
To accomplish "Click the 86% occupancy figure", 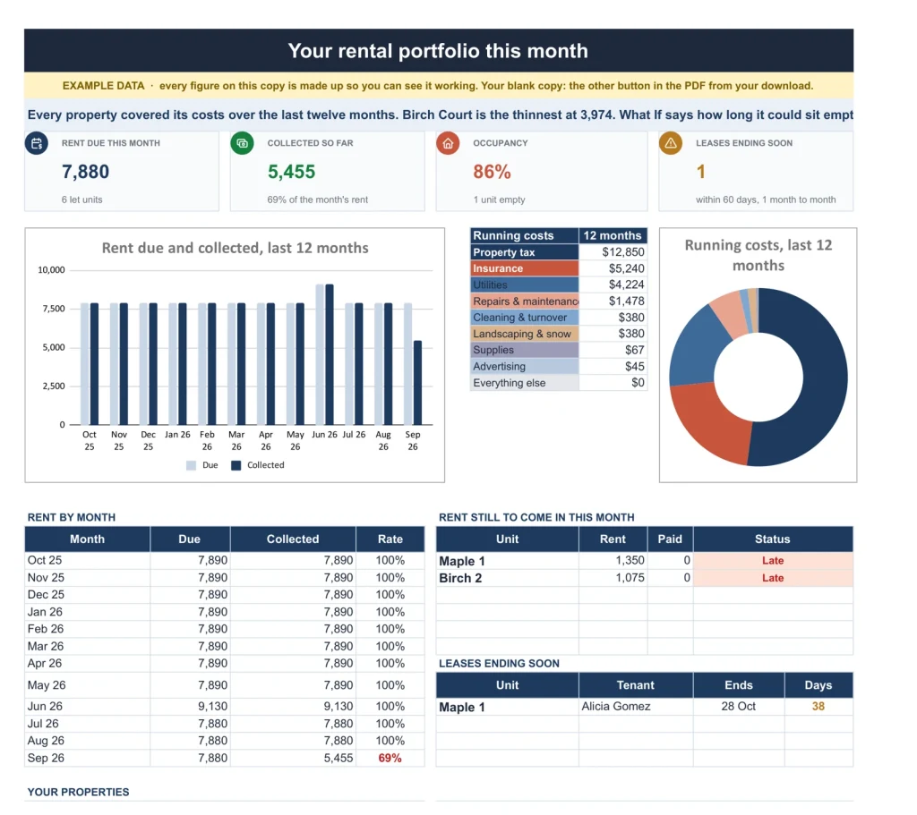I will point(492,172).
